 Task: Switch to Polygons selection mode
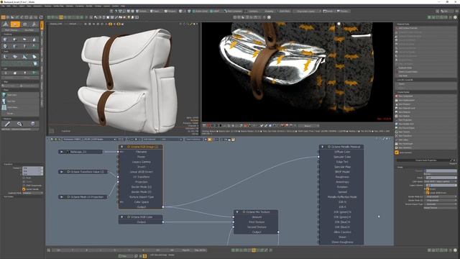170,12
